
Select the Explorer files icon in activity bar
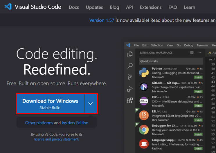pyautogui.click(x=130, y=54)
